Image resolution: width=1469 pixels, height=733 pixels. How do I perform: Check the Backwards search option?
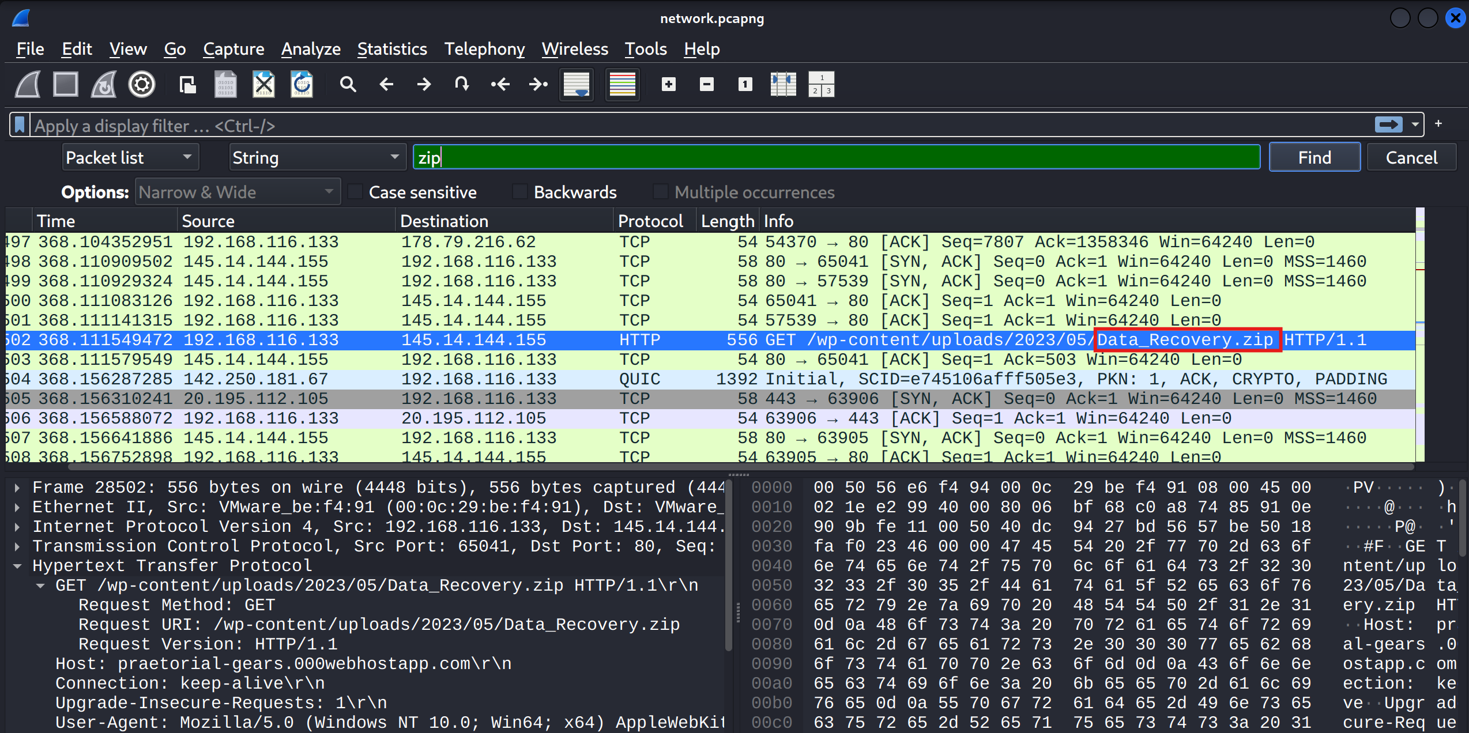pos(519,191)
